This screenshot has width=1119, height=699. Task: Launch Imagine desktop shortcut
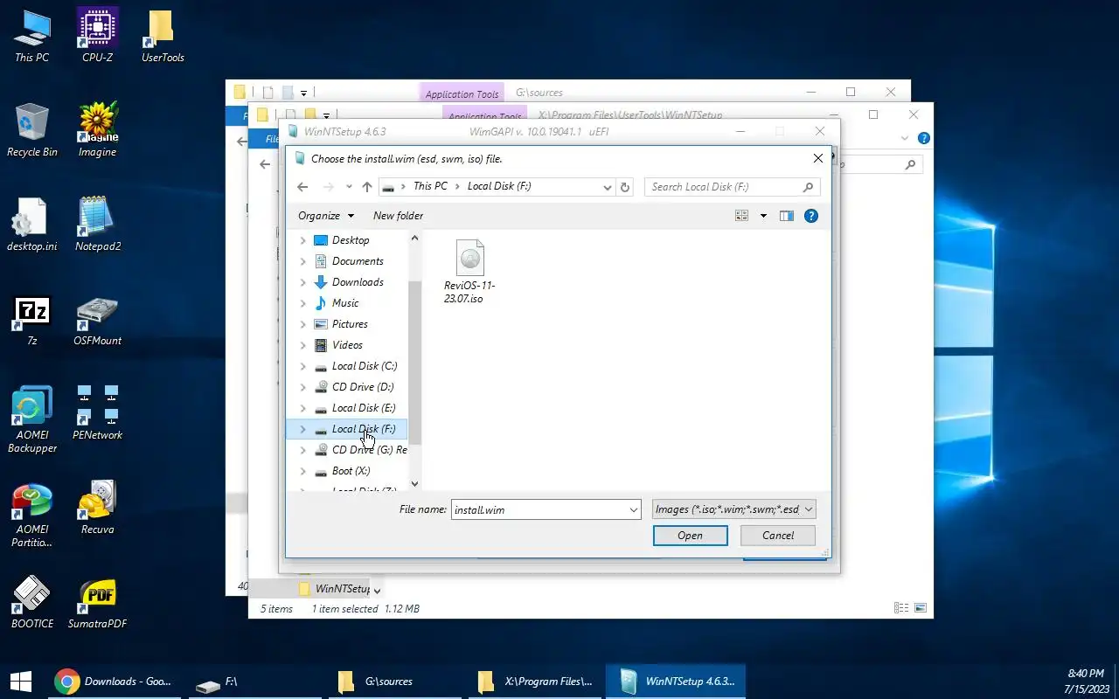[97, 130]
